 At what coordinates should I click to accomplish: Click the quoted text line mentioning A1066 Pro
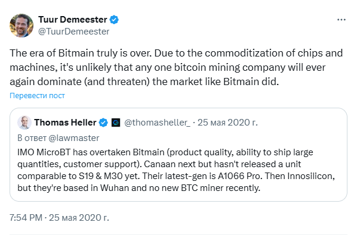(x=176, y=176)
